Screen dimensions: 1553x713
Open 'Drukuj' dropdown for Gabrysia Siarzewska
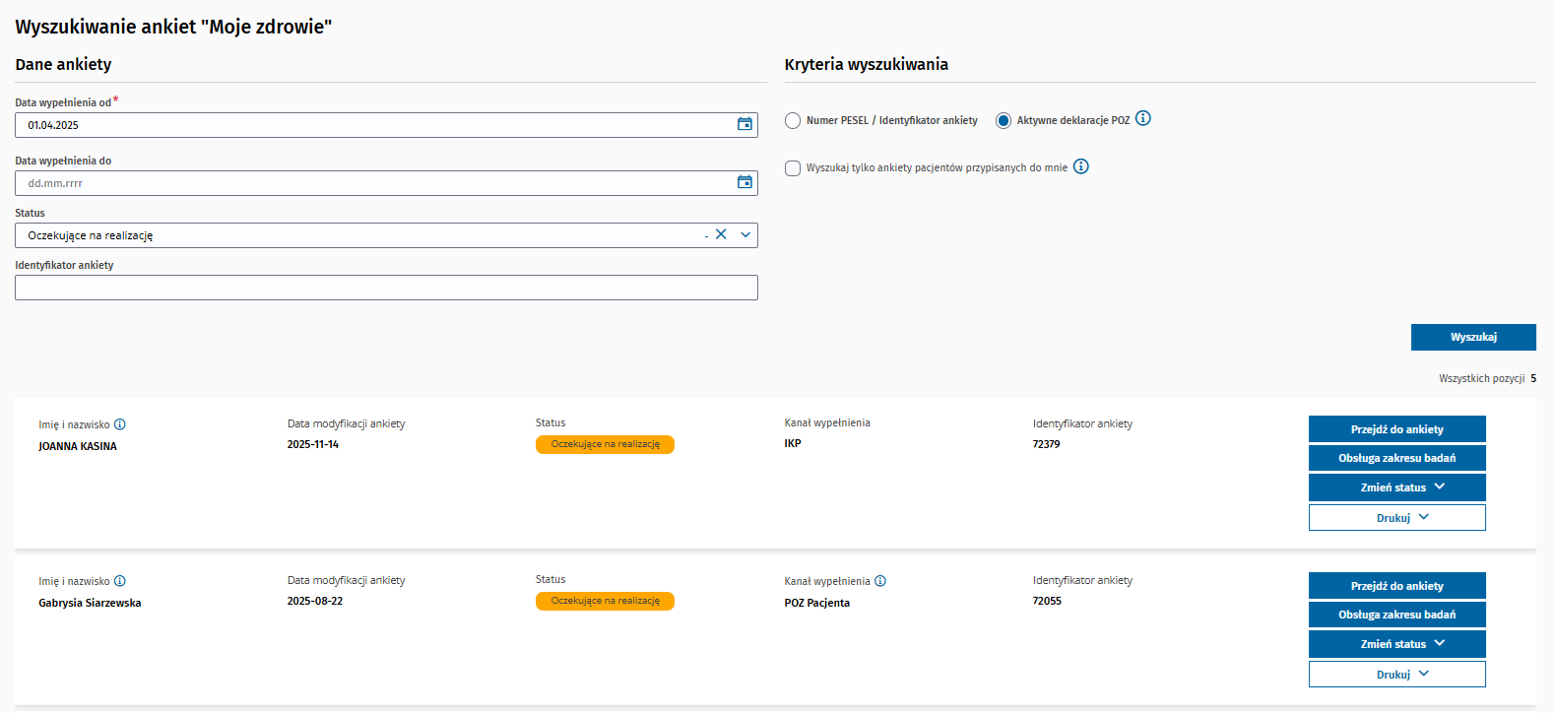(1396, 675)
